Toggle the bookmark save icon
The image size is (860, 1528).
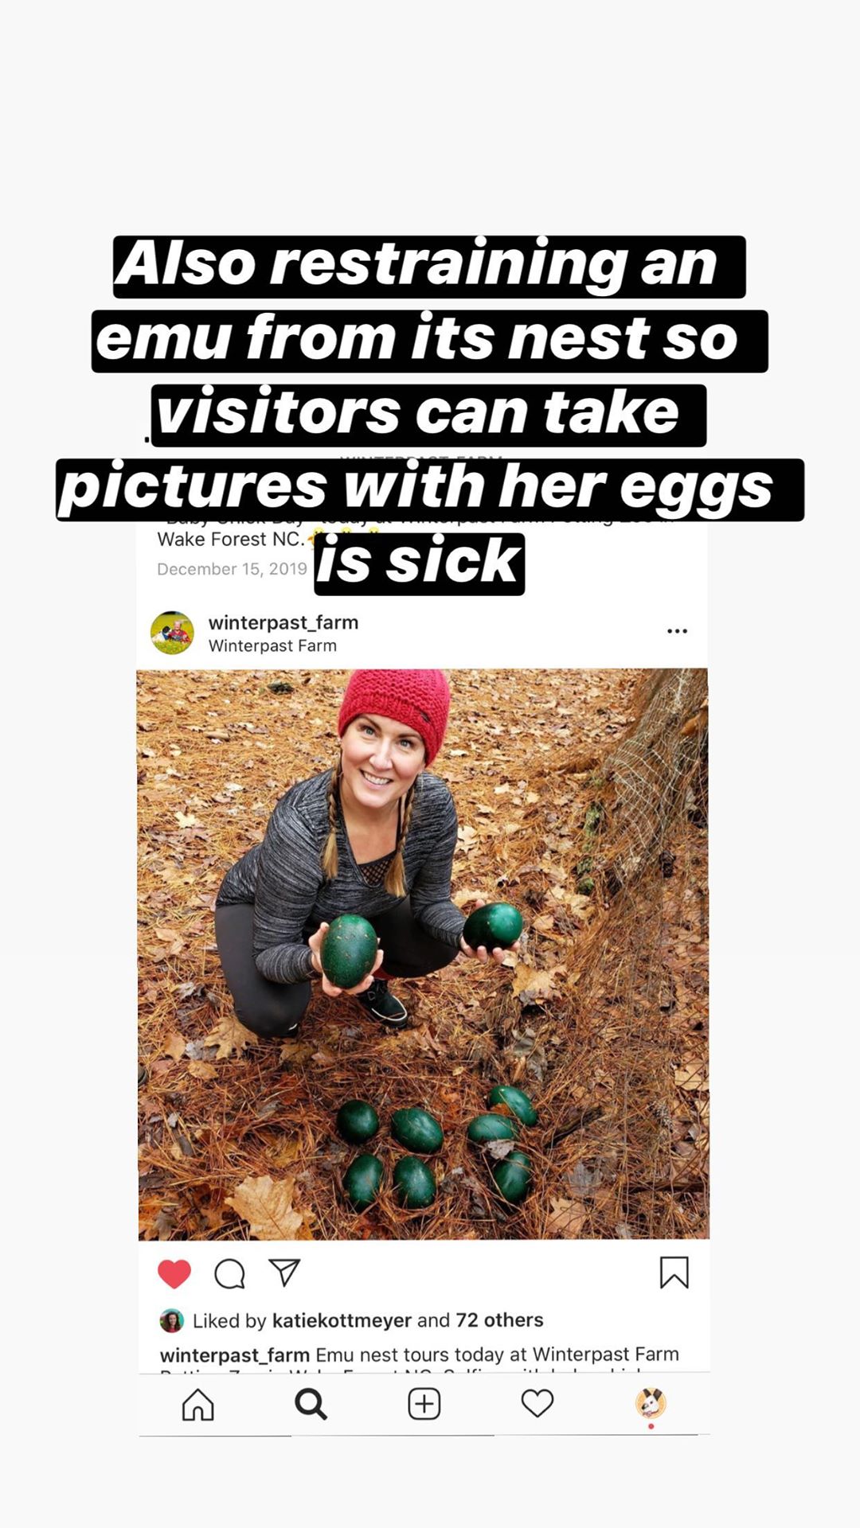pos(674,1273)
